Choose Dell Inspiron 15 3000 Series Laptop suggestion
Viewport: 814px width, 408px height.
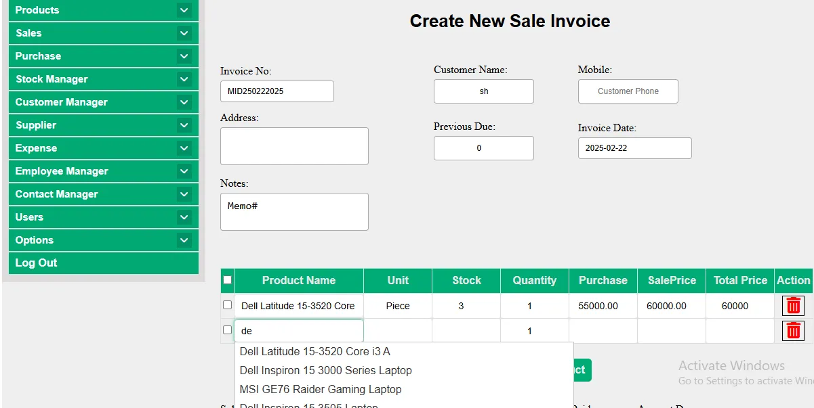tap(325, 370)
